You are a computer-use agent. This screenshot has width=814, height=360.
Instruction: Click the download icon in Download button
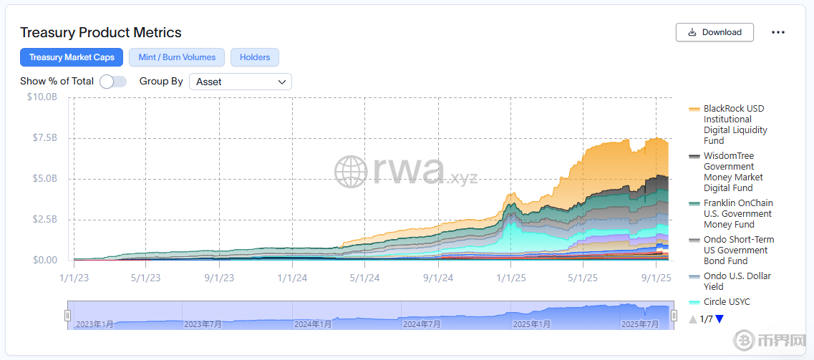click(x=692, y=32)
